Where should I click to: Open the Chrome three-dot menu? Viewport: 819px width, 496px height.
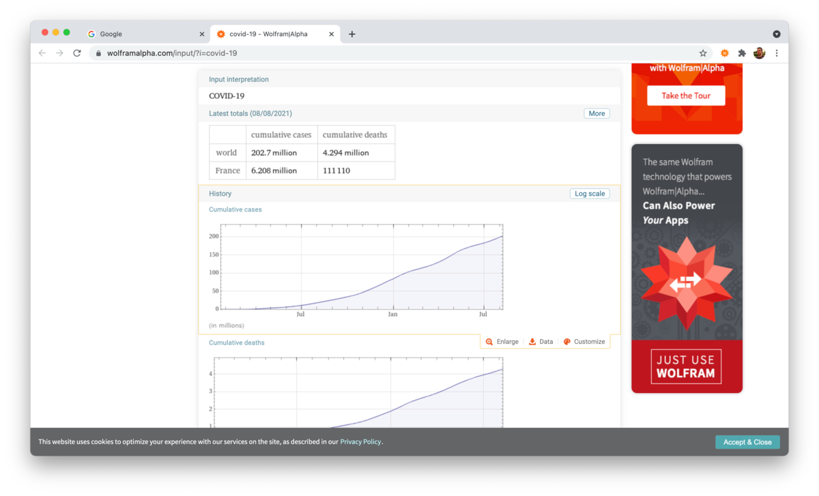pyautogui.click(x=777, y=53)
